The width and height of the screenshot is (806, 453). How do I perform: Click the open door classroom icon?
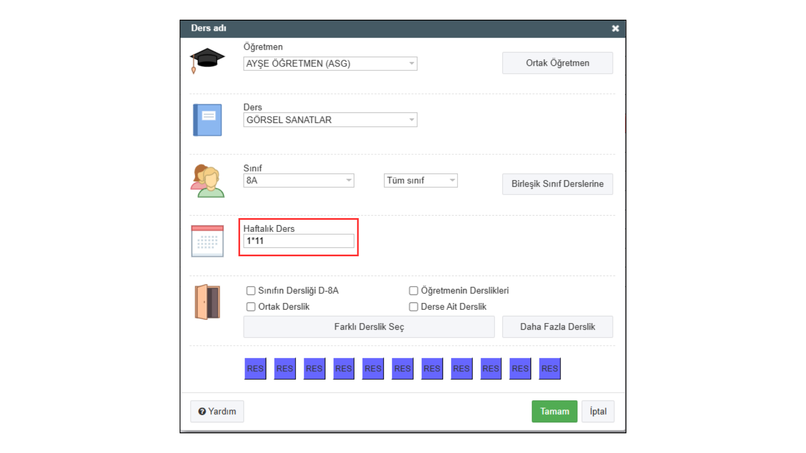tap(207, 302)
